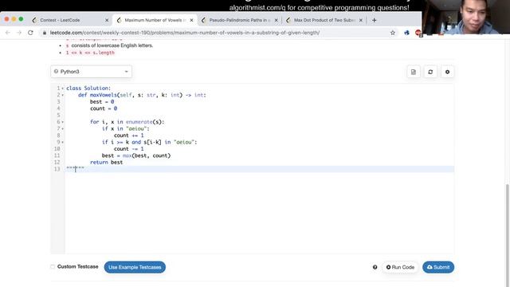
Task: Collapse the if block fold arrow on line 9
Action: 62,142
